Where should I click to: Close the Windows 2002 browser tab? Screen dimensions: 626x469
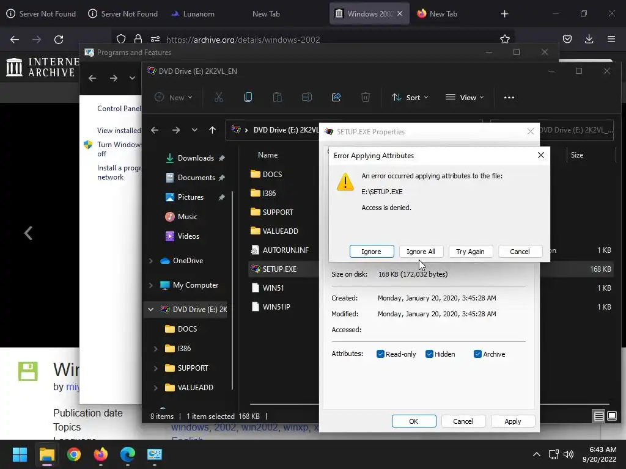[x=400, y=13]
